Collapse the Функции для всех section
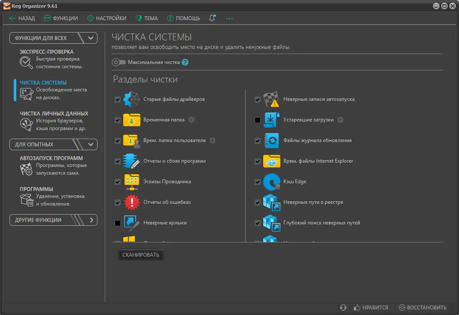Screen dimensions: 459x315 click(53, 38)
